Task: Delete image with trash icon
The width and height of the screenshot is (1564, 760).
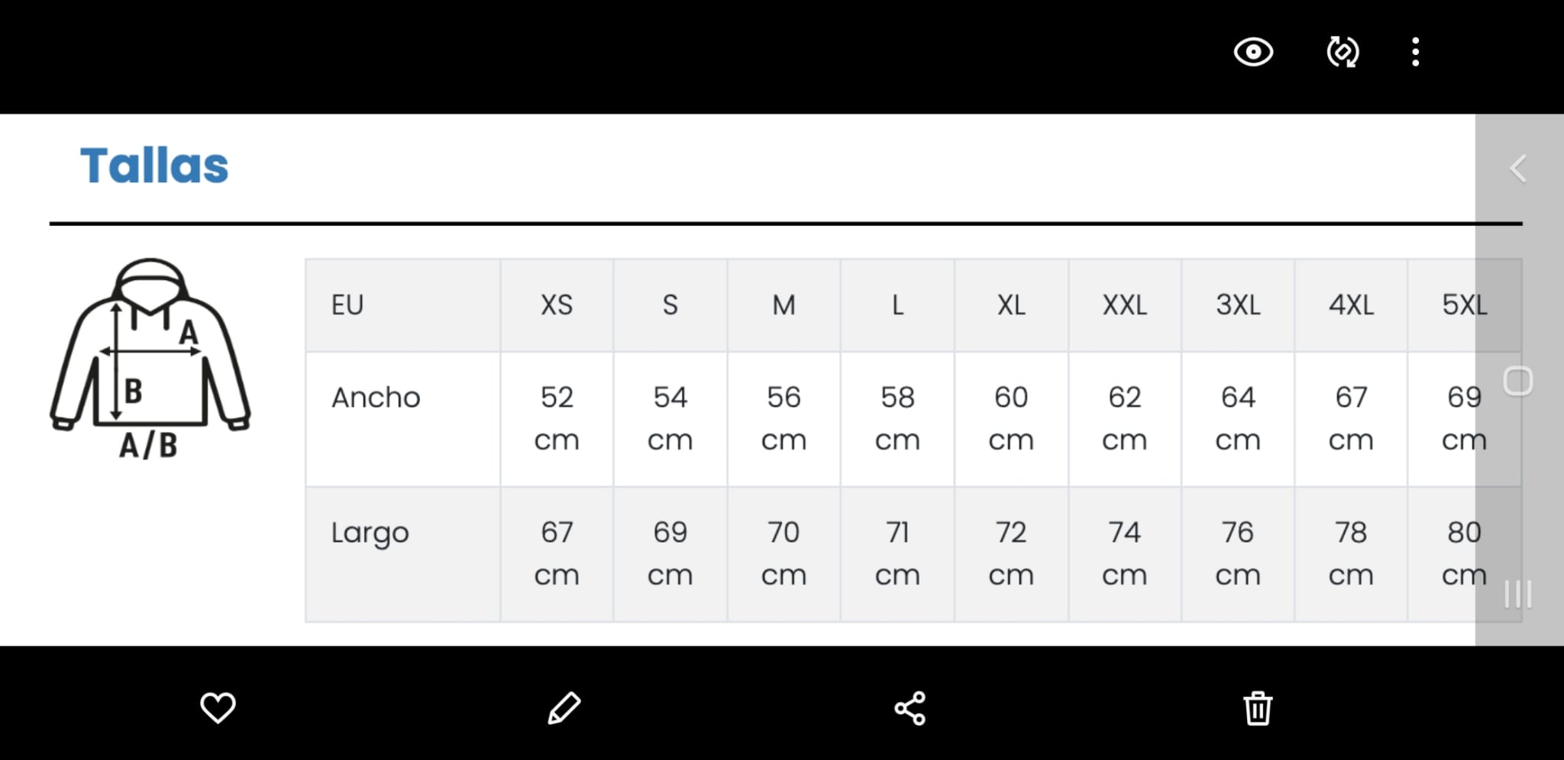Action: (x=1257, y=708)
